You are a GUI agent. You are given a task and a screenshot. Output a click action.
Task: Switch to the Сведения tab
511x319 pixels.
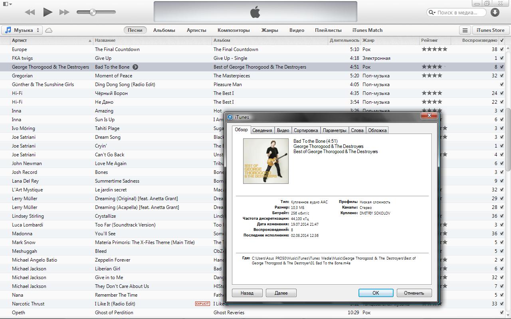[262, 130]
